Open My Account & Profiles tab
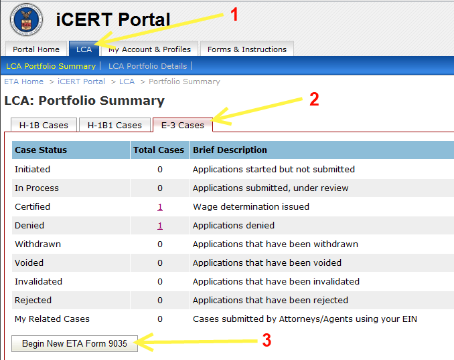This screenshot has height=360, width=454. pos(149,49)
